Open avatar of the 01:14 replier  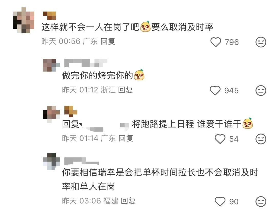point(51,114)
